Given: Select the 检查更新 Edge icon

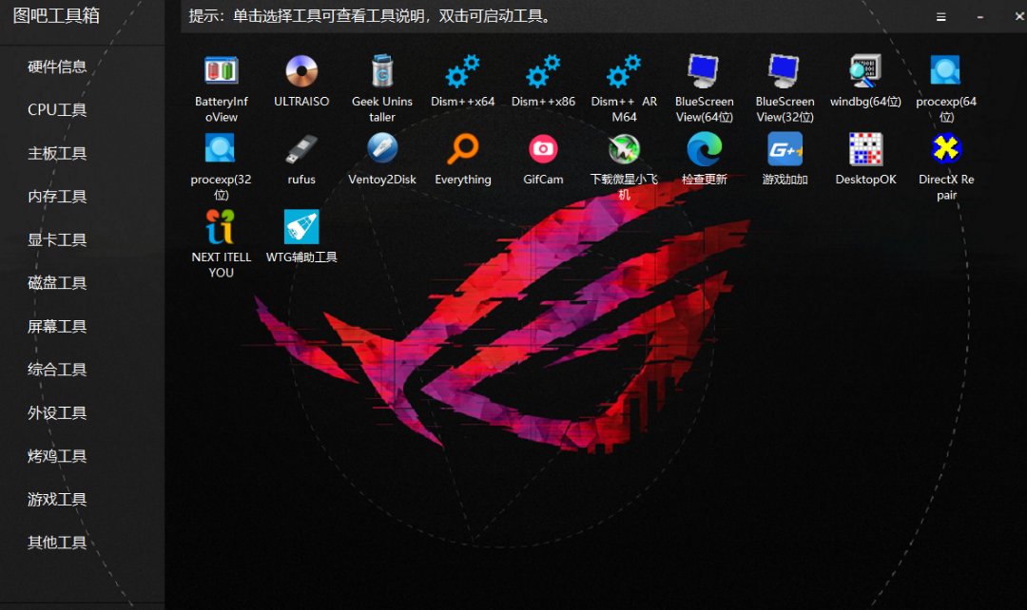Looking at the screenshot, I should click(705, 149).
